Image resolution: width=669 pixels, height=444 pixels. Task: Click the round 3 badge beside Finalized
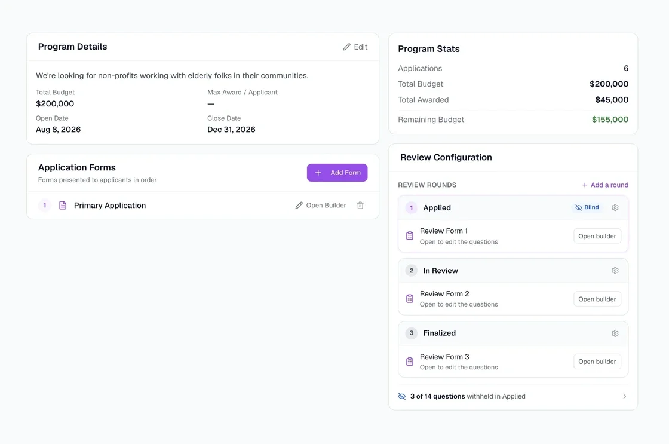pos(412,333)
